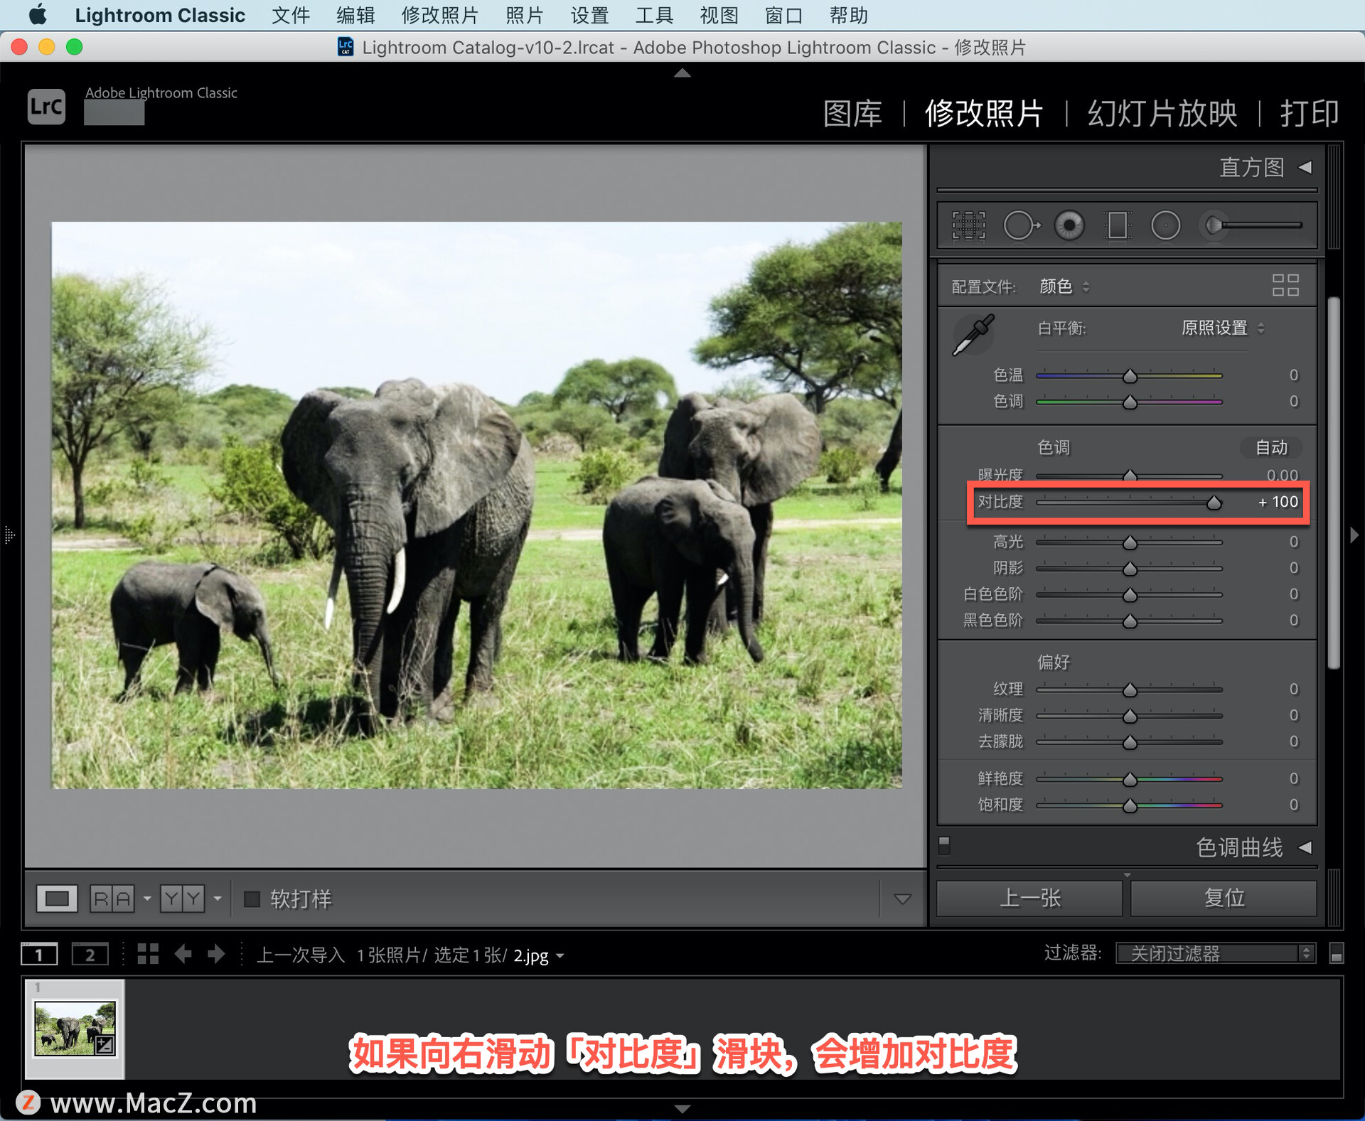
Task: Open the 图库 module tab
Action: [x=852, y=114]
